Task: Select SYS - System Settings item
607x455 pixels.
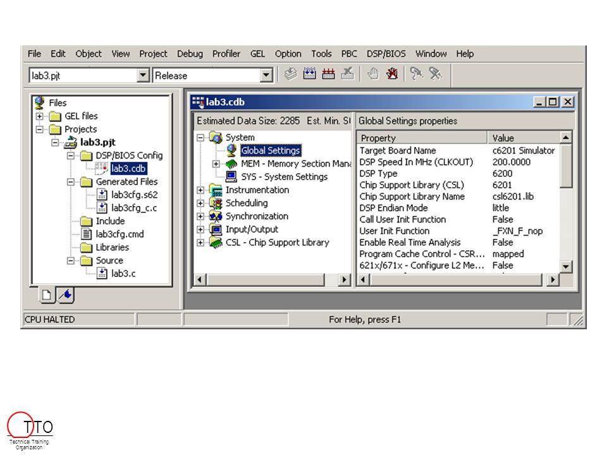Action: pos(284,177)
